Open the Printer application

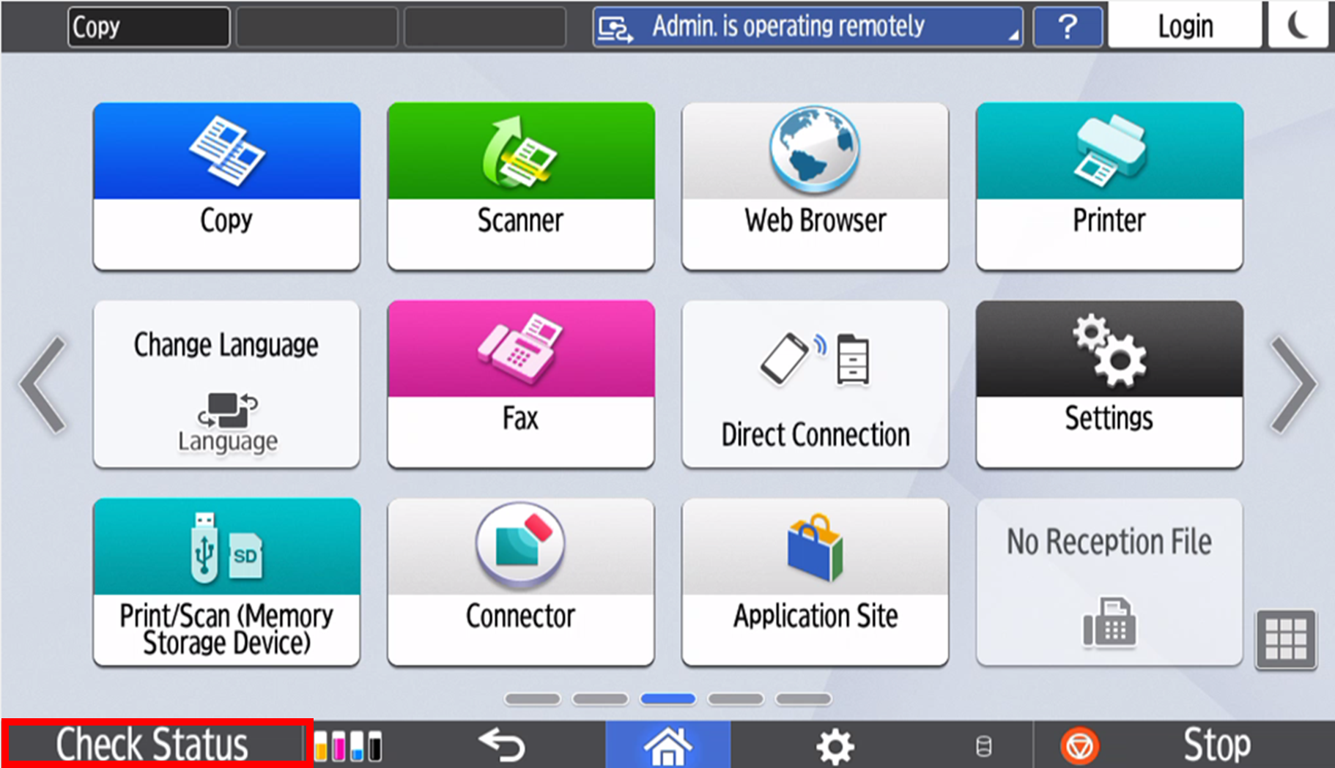pyautogui.click(x=1109, y=187)
